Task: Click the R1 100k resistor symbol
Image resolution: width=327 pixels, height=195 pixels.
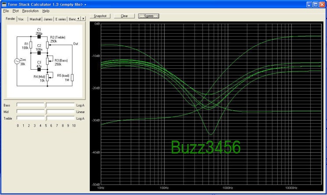Action: [30, 45]
